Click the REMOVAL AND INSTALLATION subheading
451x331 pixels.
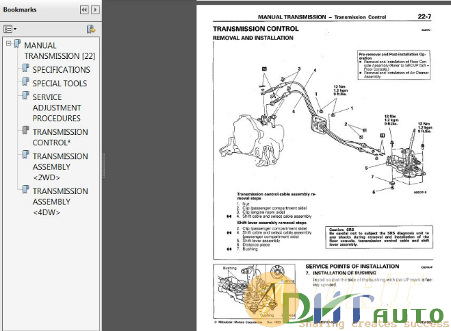[253, 38]
